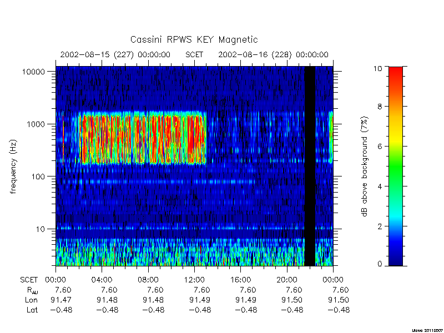The height and width of the screenshot is (333, 444).
Task: Click the red top end of the color bar
Action: pyautogui.click(x=396, y=72)
